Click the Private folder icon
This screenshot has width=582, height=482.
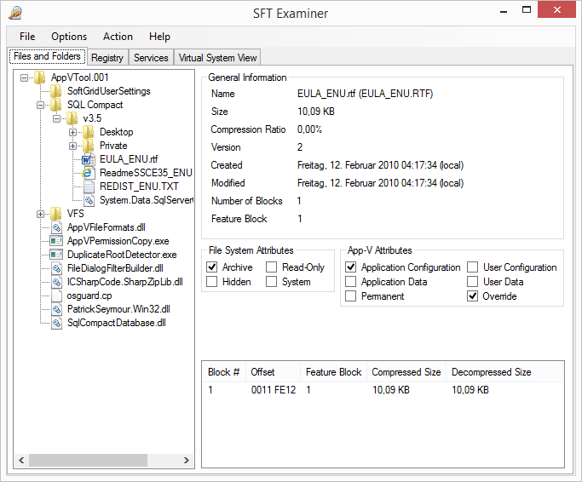pos(89,146)
